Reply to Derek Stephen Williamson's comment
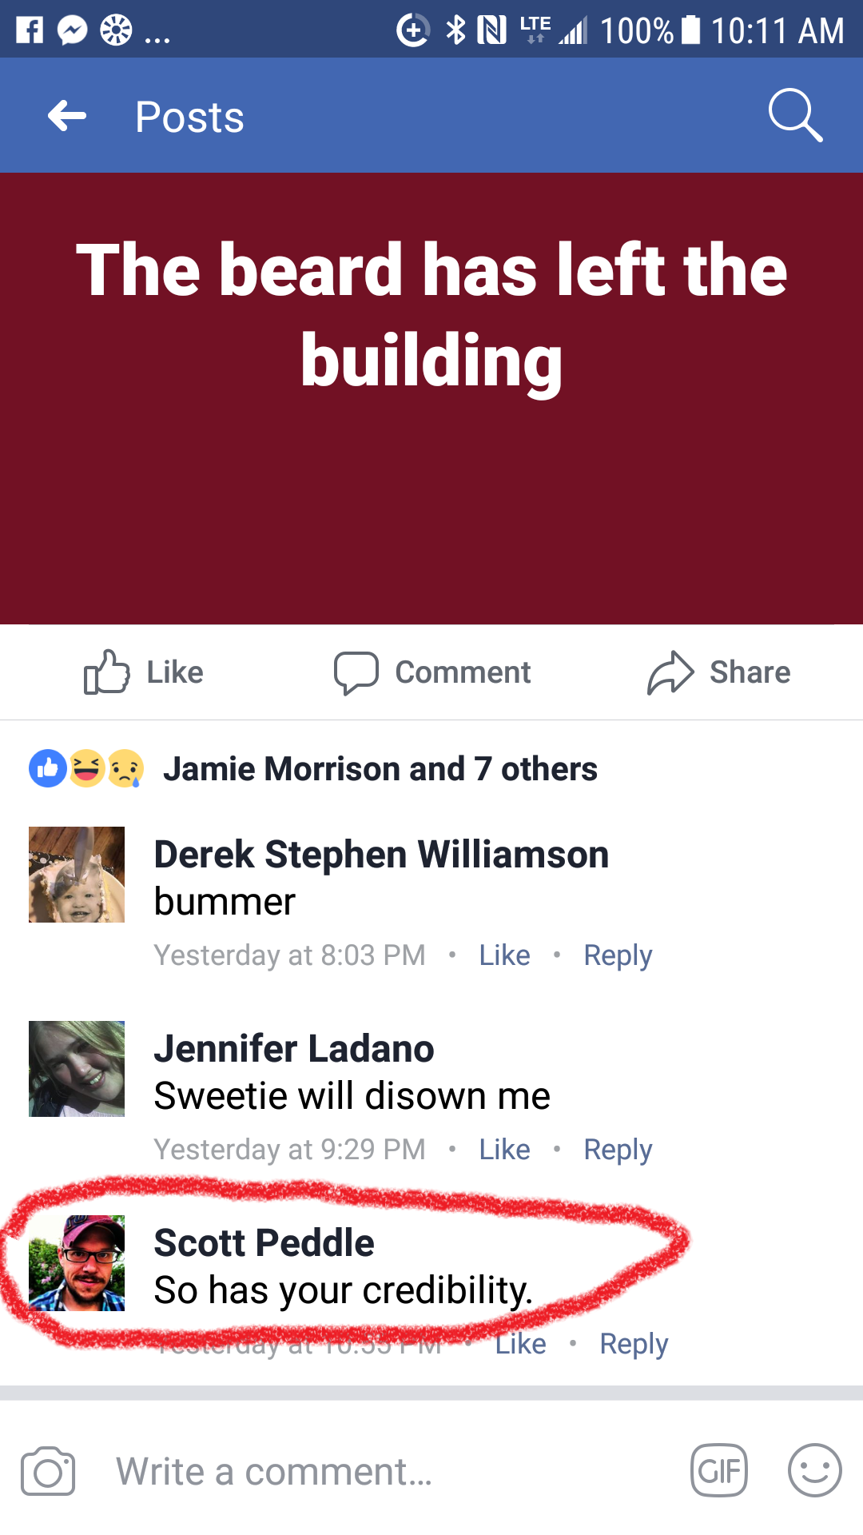Image resolution: width=863 pixels, height=1535 pixels. (618, 955)
